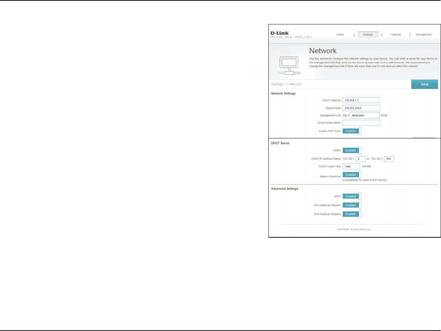Open the Management tab

pyautogui.click(x=423, y=35)
